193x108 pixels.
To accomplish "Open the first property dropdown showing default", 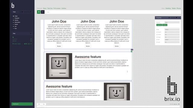I will click(x=172, y=29).
